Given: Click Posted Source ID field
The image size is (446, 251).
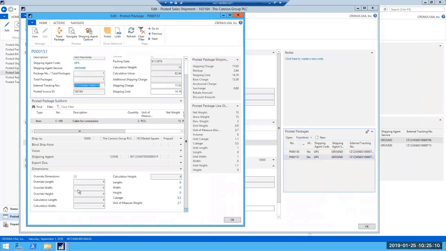Looking at the screenshot, I should [x=89, y=92].
